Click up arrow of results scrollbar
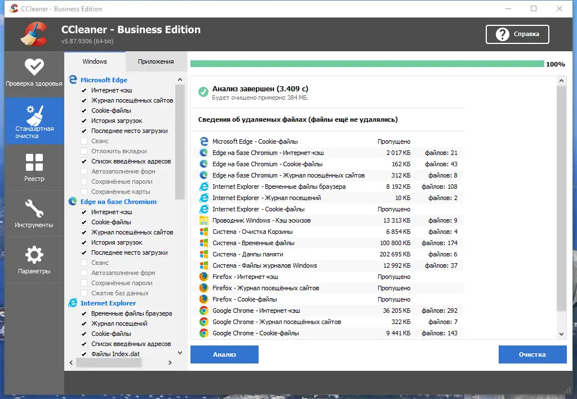The width and height of the screenshot is (577, 399). (561, 81)
